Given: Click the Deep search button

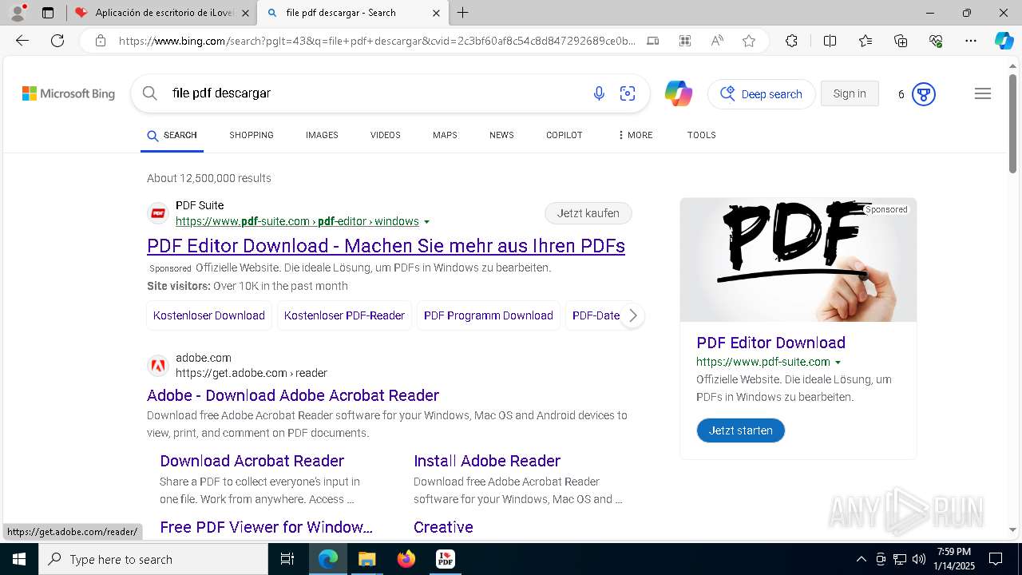Looking at the screenshot, I should pos(762,94).
